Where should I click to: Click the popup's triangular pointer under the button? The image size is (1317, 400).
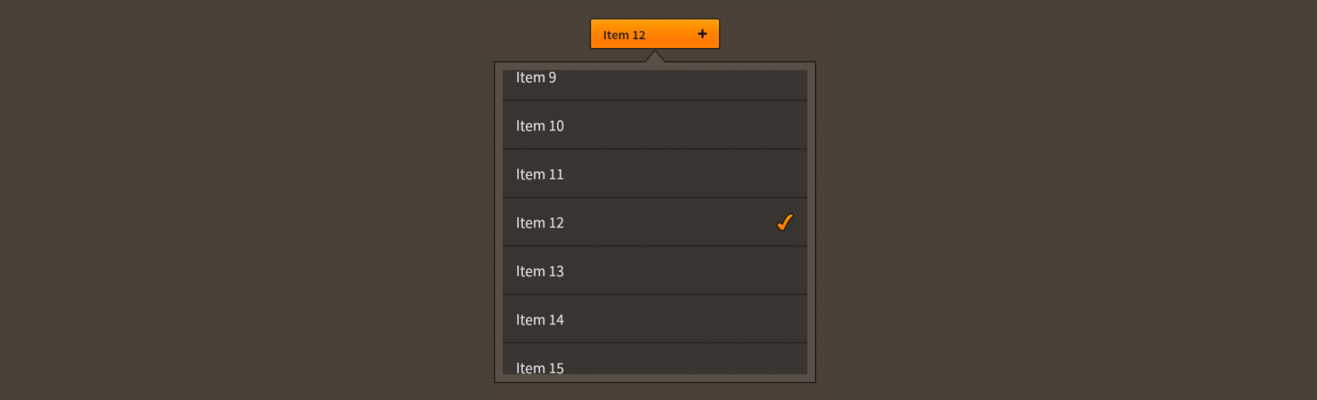pyautogui.click(x=655, y=57)
